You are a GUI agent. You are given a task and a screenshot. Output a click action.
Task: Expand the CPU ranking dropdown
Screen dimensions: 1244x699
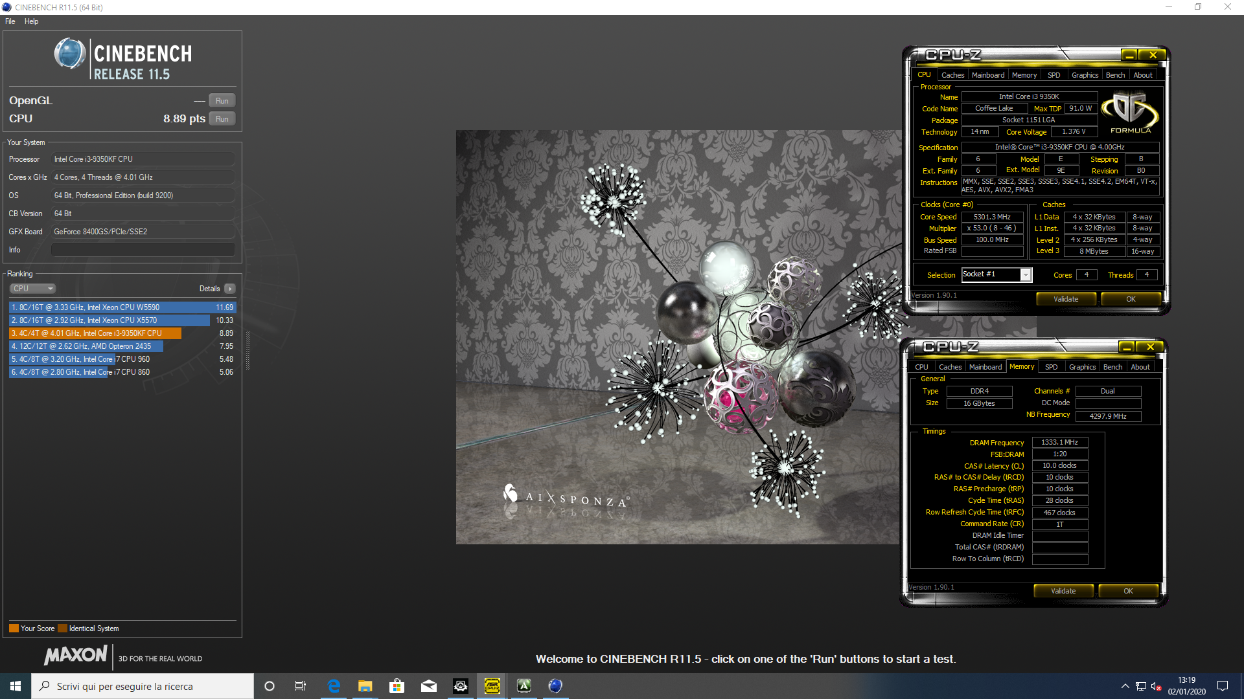click(x=32, y=289)
